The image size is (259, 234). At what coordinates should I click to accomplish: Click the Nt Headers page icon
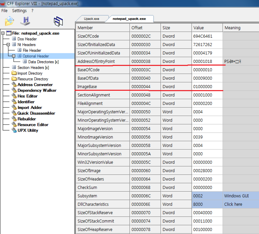pos(14,44)
